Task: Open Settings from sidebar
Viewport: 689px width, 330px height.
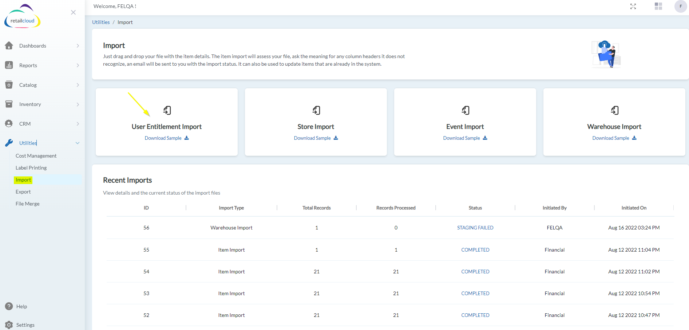Action: click(25, 325)
